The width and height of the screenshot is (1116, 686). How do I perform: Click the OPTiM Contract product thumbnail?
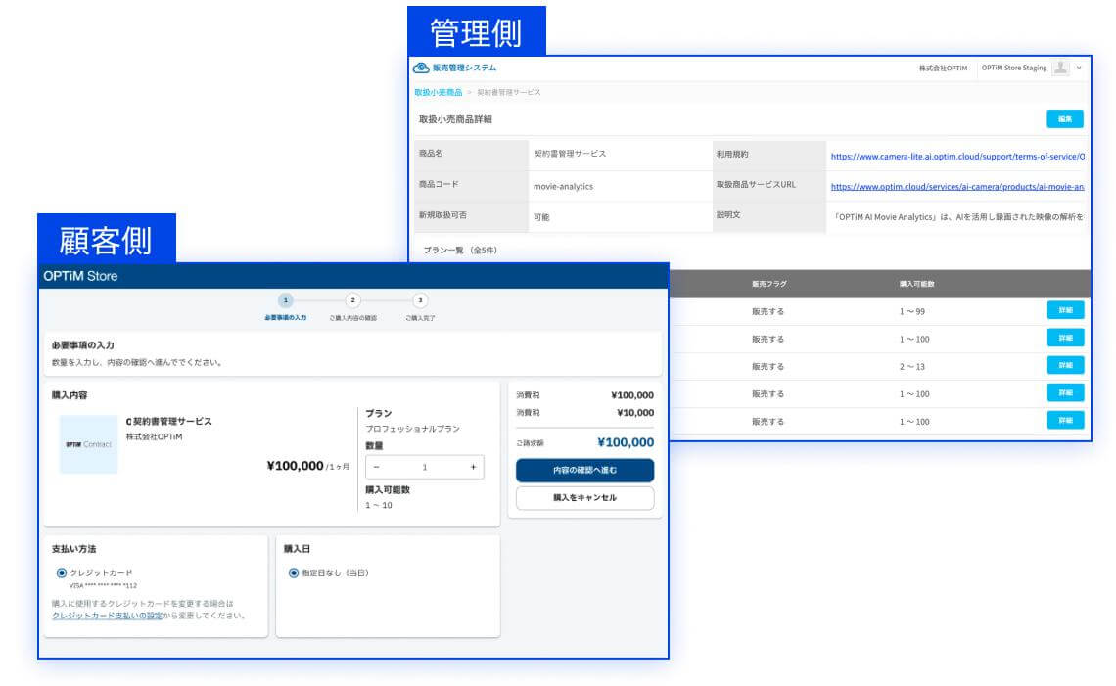tap(88, 444)
